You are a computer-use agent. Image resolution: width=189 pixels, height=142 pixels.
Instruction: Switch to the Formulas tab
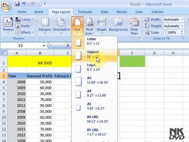(85, 12)
